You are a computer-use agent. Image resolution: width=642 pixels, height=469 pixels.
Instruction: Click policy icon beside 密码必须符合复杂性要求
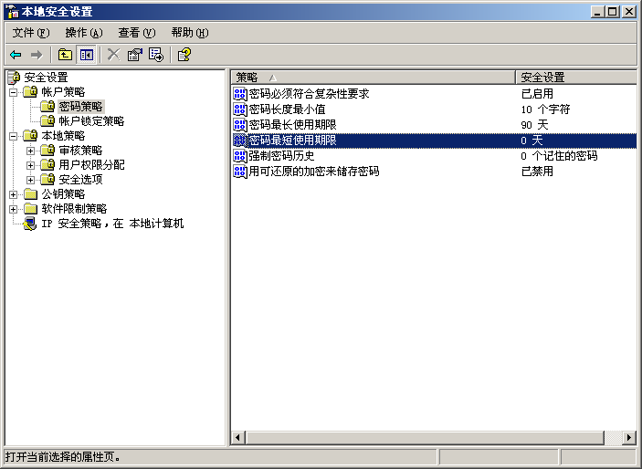[x=240, y=94]
